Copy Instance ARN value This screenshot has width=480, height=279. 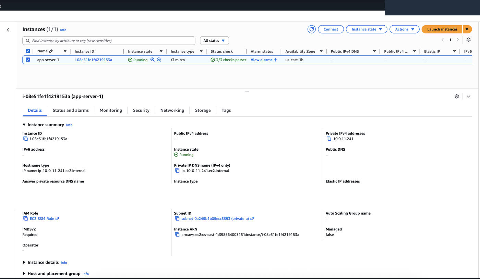pyautogui.click(x=177, y=234)
